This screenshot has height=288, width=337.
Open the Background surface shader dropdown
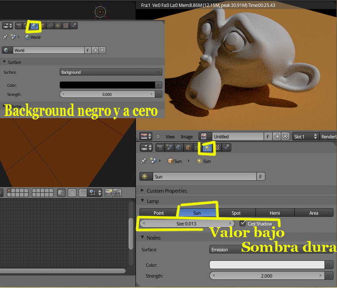tap(111, 72)
